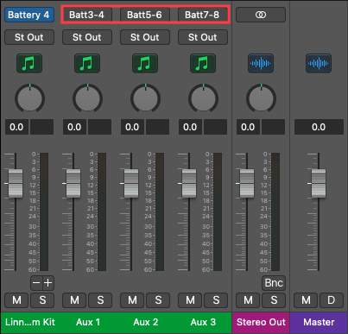Click Aux 1 volume fader handle
348x334 pixels.
73,183
